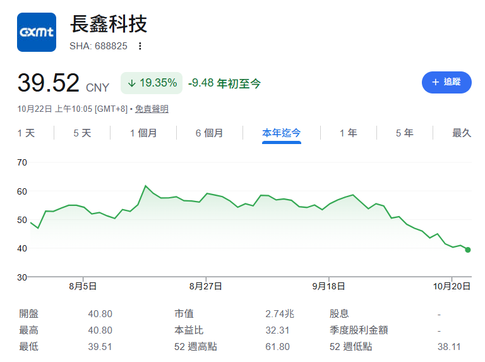Click the 市值 value 2.74兆
Viewport: 485px width, 362px height.
(x=280, y=314)
